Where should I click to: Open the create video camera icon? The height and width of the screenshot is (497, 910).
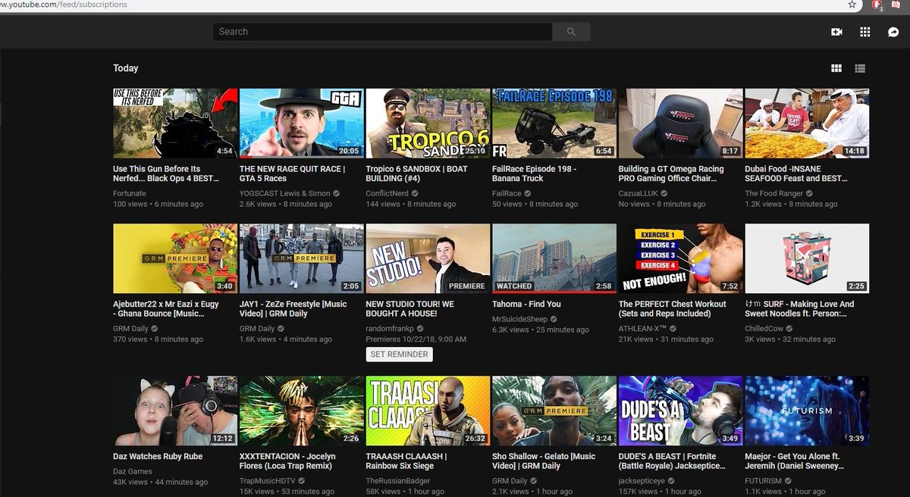[836, 32]
